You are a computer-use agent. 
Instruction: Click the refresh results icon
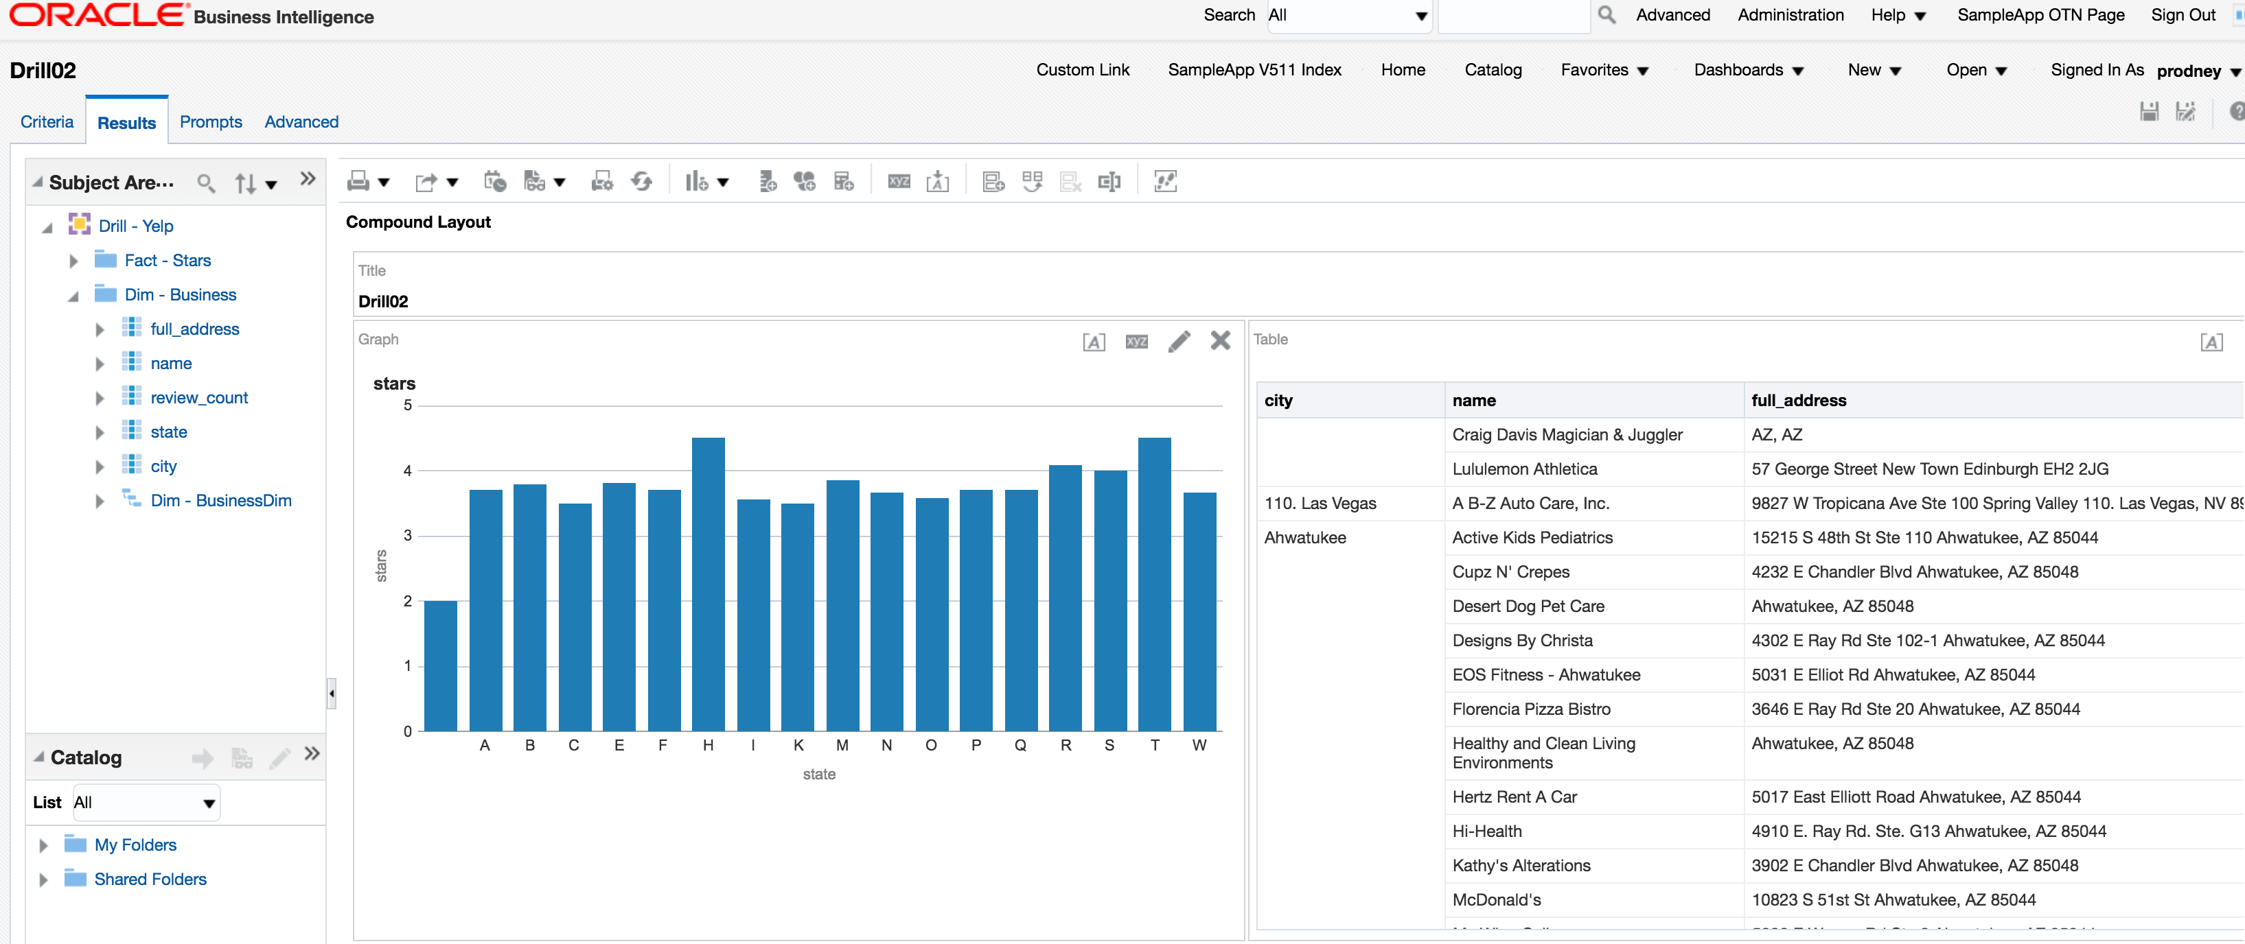point(641,181)
